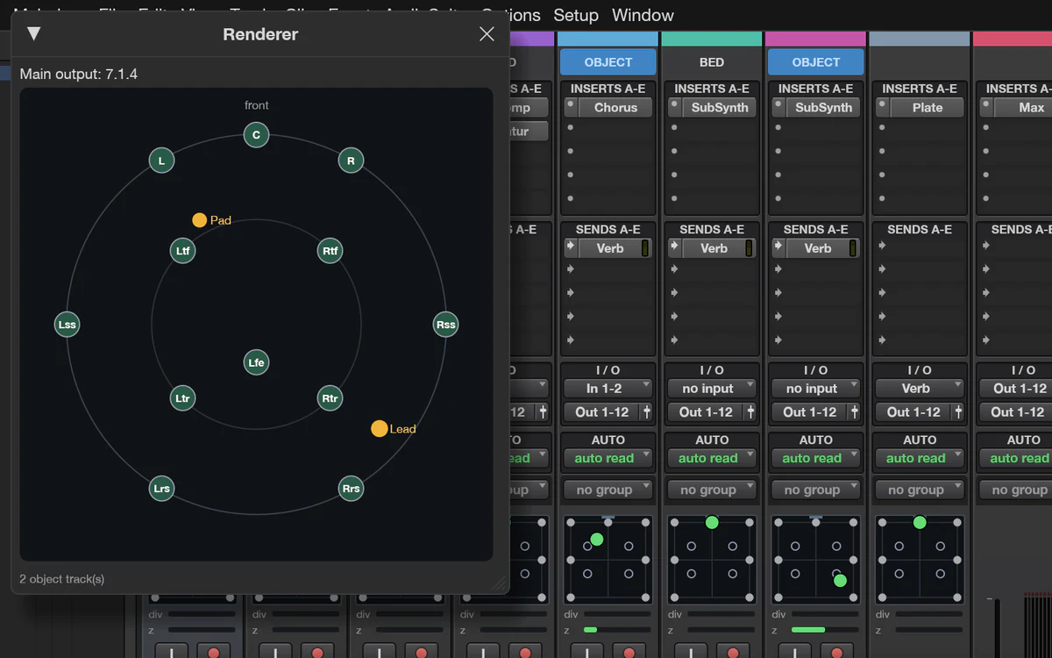The width and height of the screenshot is (1052, 658).
Task: Click the z slider on the Chorus track
Action: [x=617, y=630]
